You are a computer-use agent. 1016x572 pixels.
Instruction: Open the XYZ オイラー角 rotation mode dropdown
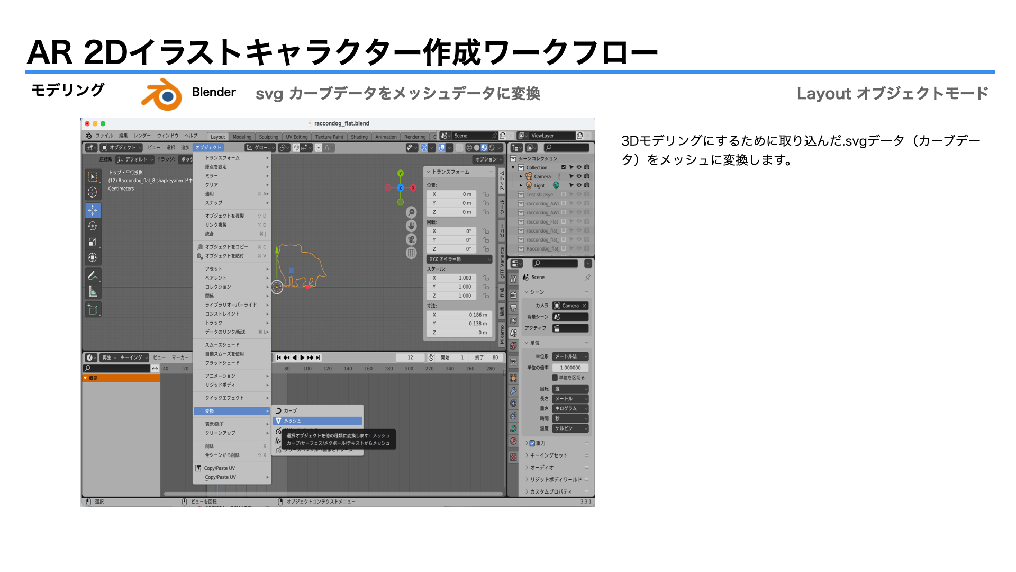(x=459, y=259)
